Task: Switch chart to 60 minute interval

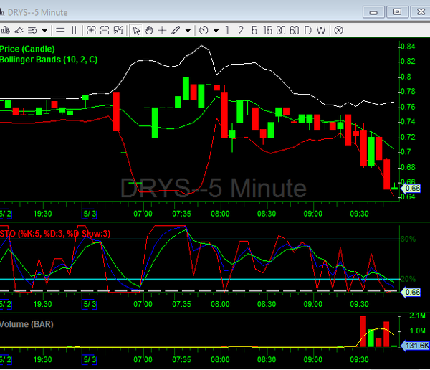Action: coord(294,30)
